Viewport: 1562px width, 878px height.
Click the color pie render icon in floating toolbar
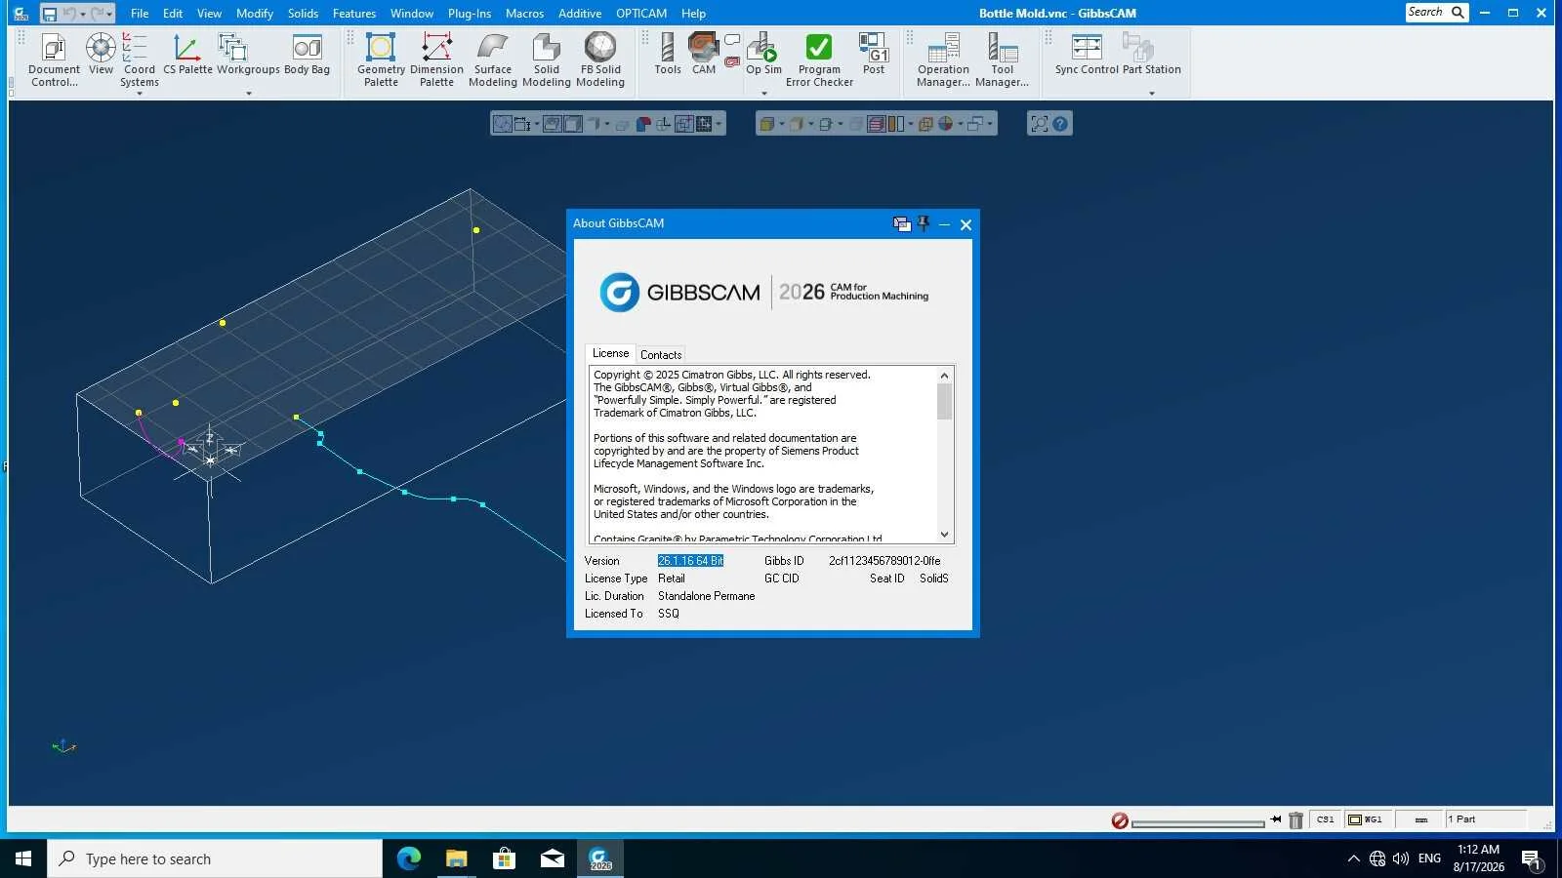[x=945, y=124]
